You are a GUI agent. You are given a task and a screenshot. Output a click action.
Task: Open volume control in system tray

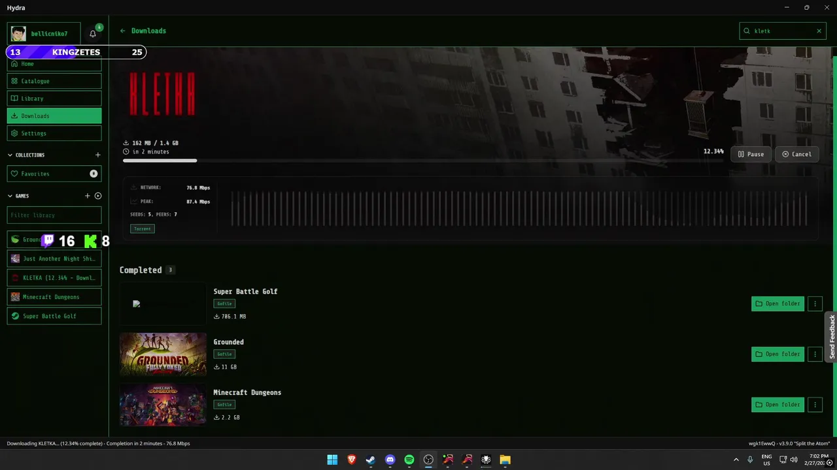794,460
